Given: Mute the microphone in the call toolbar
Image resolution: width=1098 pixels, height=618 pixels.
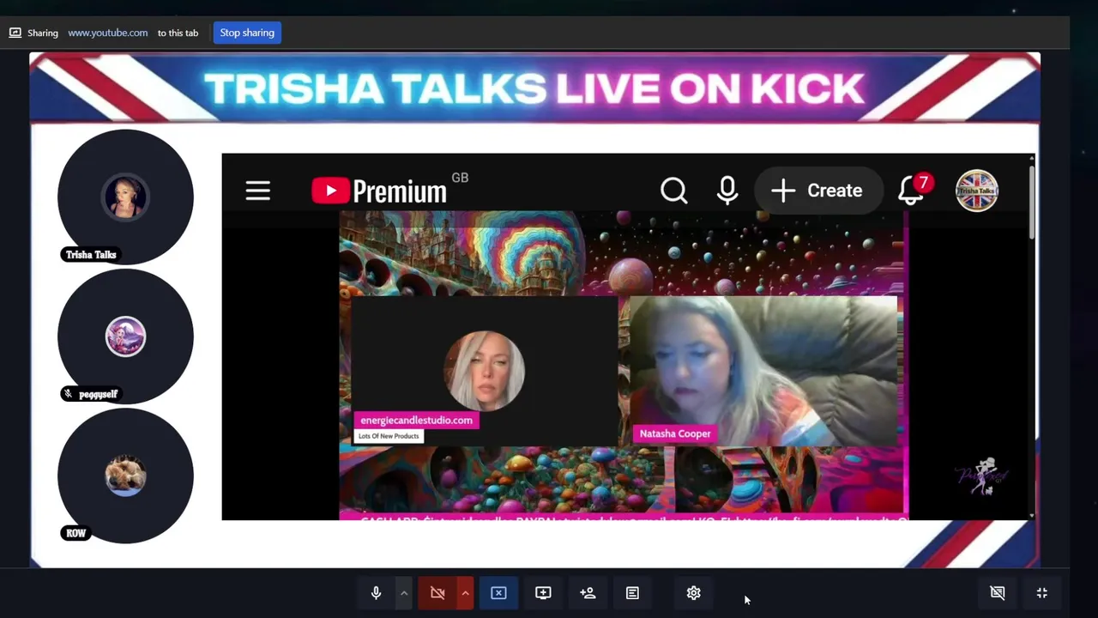Looking at the screenshot, I should click(376, 593).
